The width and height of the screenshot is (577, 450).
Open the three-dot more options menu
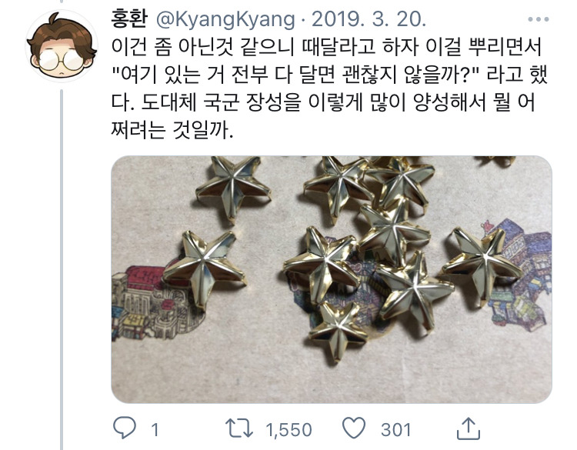tap(539, 19)
